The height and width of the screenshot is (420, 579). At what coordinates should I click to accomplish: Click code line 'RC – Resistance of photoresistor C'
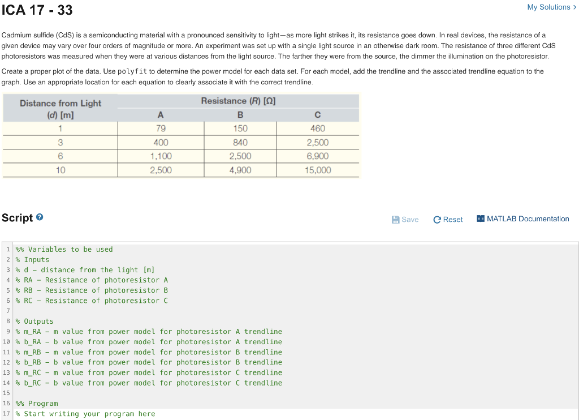click(x=91, y=301)
